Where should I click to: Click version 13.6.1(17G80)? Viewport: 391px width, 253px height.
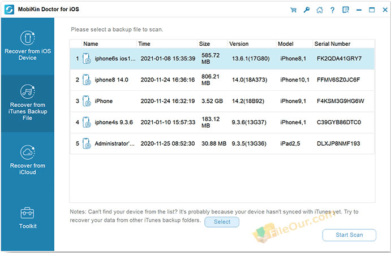251,59
